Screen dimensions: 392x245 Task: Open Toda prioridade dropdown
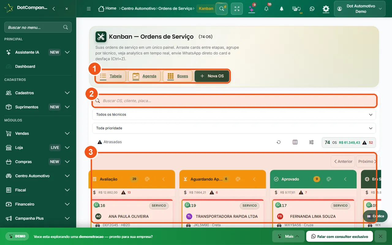click(x=234, y=128)
